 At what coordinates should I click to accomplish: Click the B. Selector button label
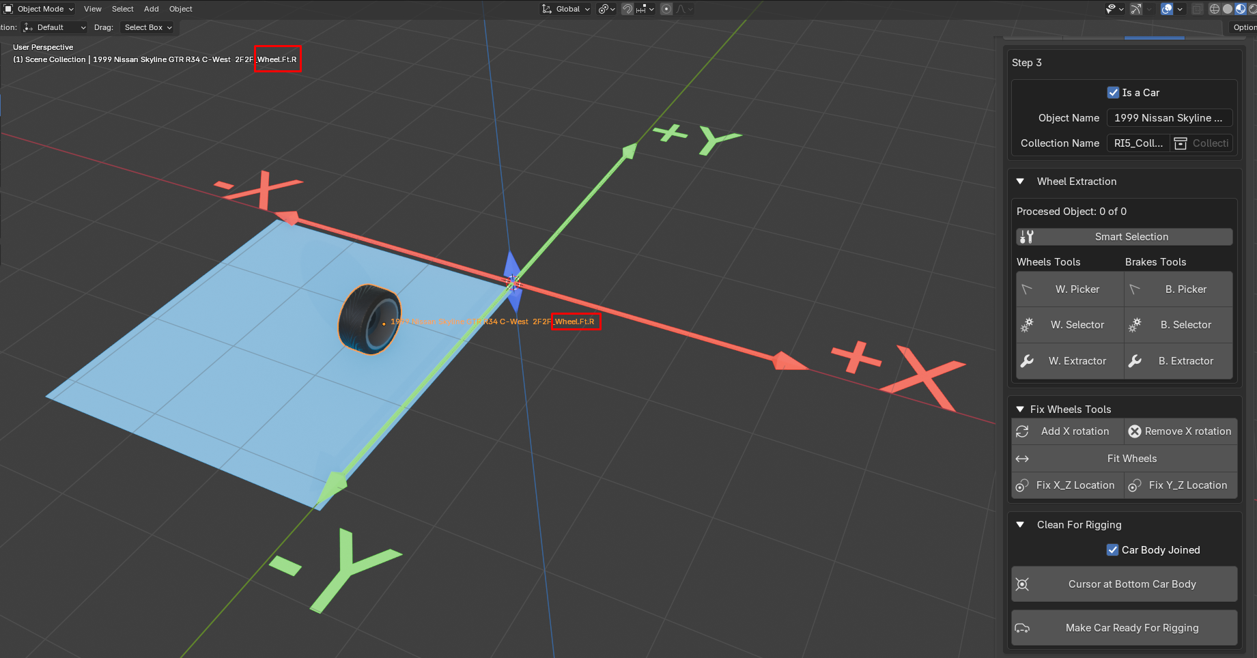click(x=1186, y=325)
